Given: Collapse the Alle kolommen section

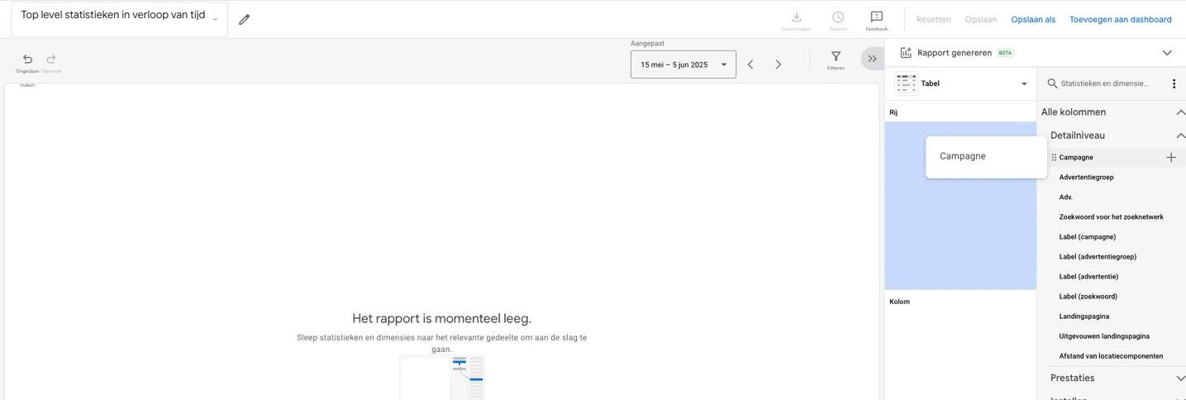Looking at the screenshot, I should [1180, 112].
